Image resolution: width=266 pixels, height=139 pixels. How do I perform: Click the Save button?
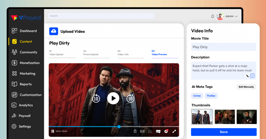pos(224,132)
